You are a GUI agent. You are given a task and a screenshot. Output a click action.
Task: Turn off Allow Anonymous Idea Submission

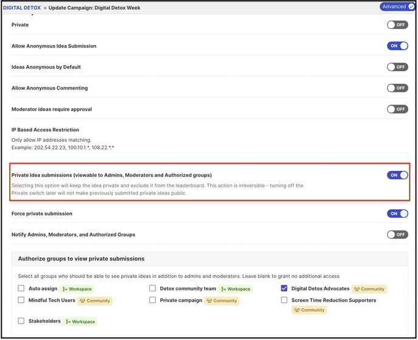pyautogui.click(x=397, y=46)
